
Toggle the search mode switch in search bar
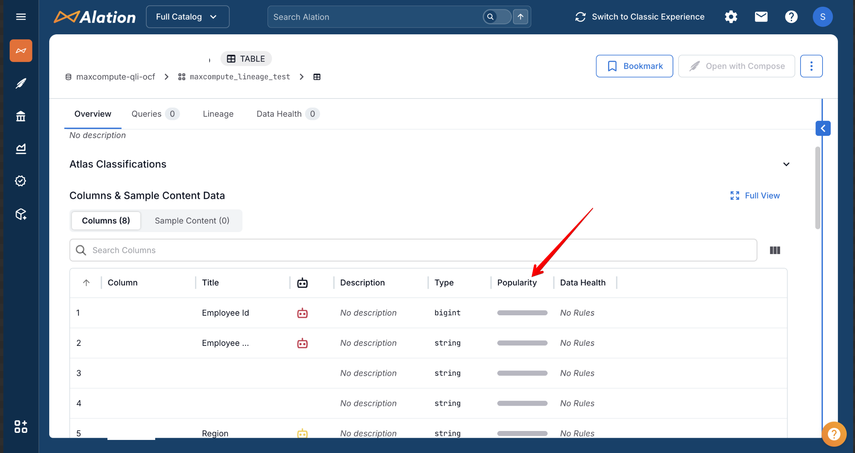(x=497, y=17)
